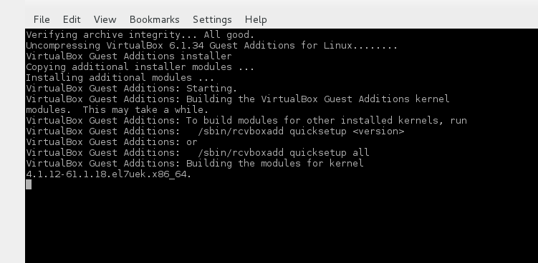Click the 'rcvboxadd quicksetup all' command text
Viewport: 538px width, 263px height.
tap(284, 152)
